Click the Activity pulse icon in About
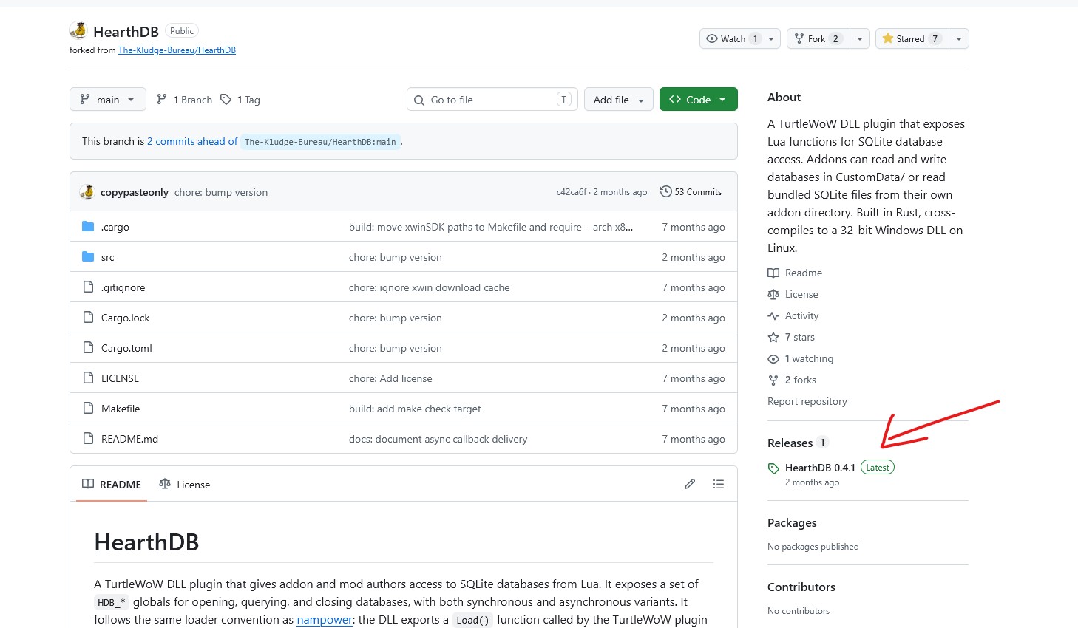The image size is (1078, 628). pos(773,315)
